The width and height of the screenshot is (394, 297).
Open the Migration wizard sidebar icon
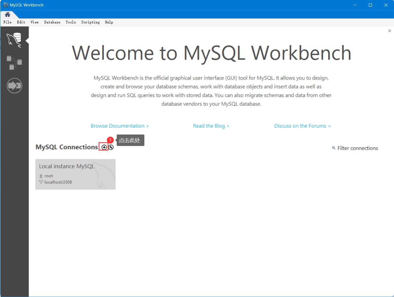point(14,86)
